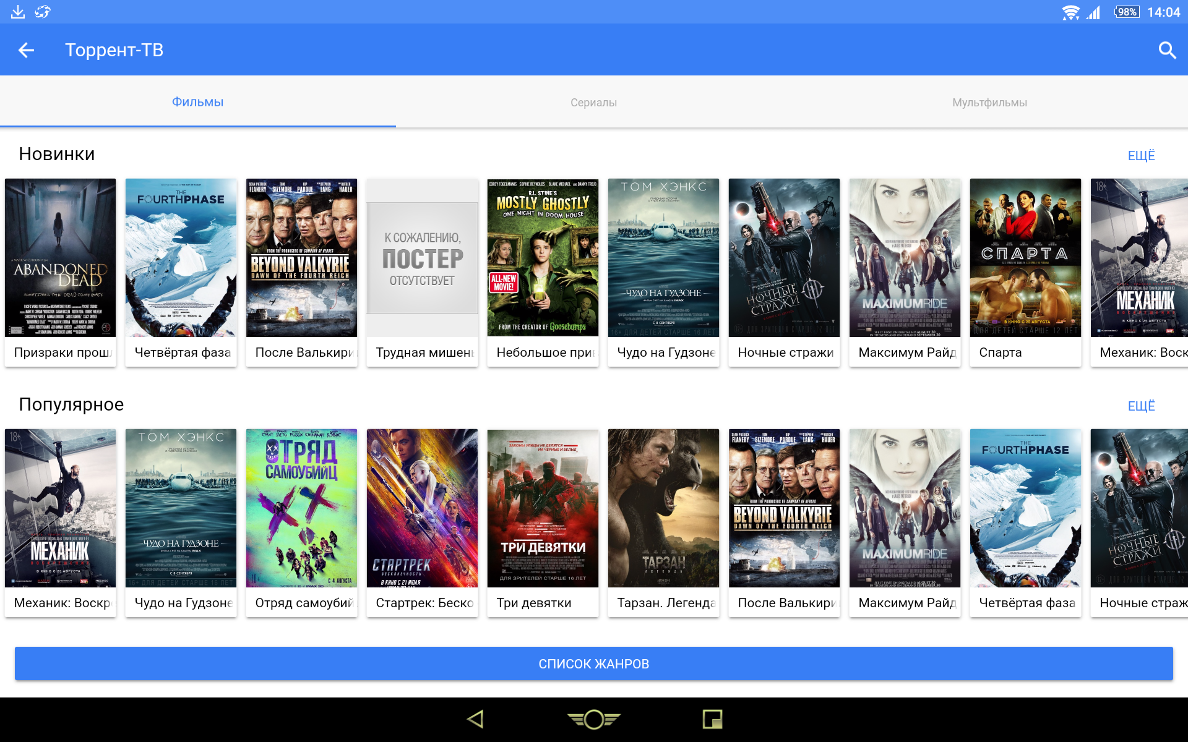Select title Чудо на Гудзоне in Популярное
The height and width of the screenshot is (742, 1188).
184,603
